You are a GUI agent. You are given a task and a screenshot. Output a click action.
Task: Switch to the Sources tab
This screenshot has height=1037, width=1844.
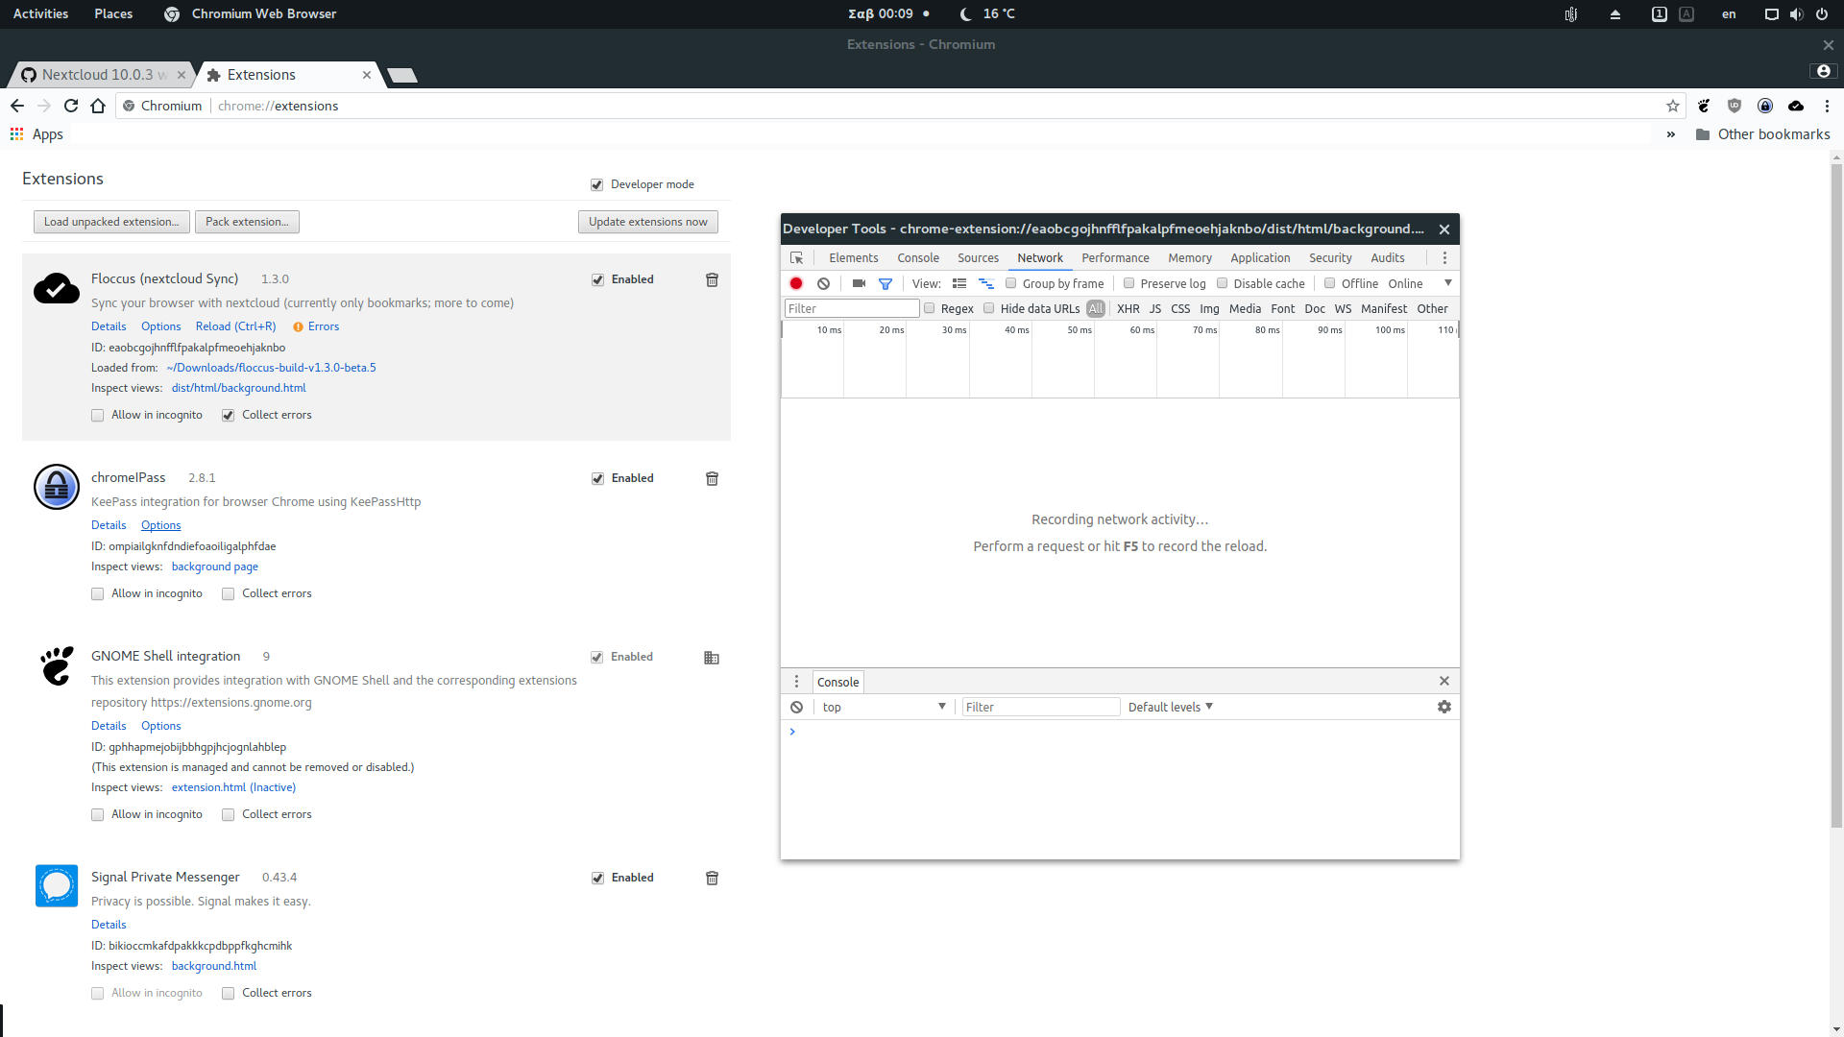[x=978, y=257]
